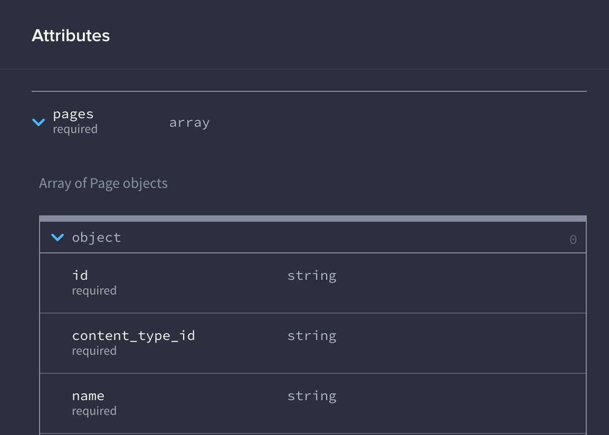Click the object row label

97,238
